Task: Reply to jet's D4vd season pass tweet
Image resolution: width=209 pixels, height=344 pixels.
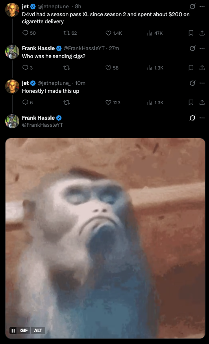Action: coord(25,33)
